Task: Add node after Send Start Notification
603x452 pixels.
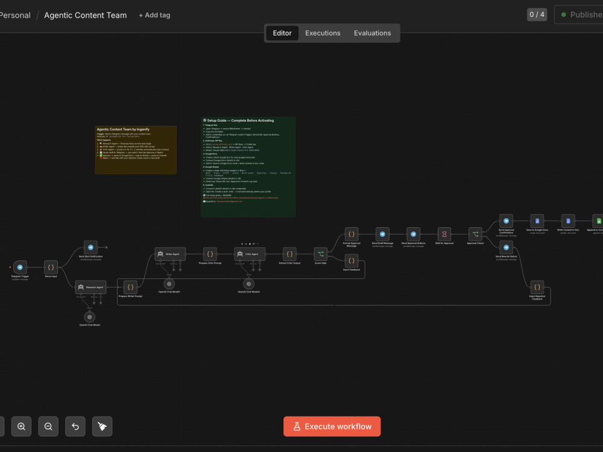Action: 107,248
